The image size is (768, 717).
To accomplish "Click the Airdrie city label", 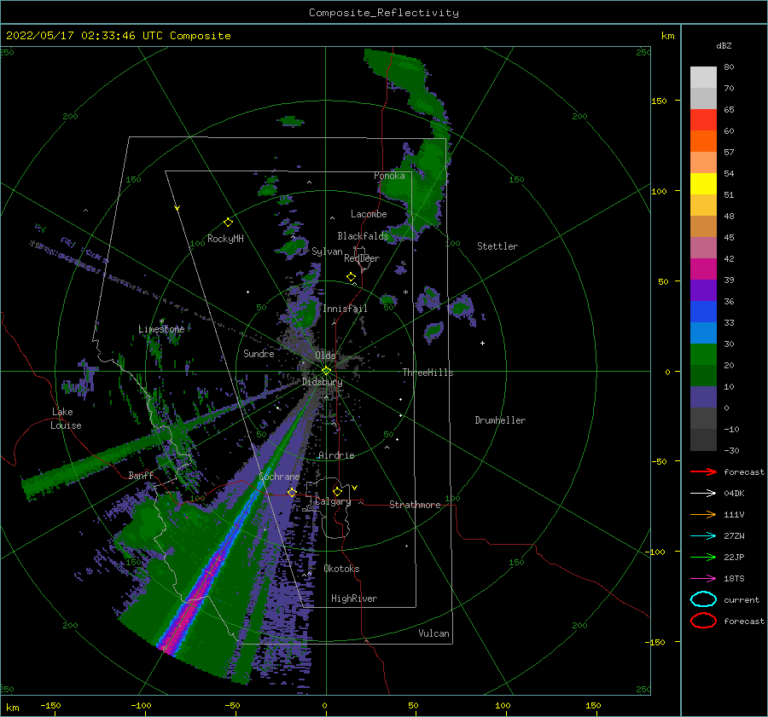I will (x=336, y=455).
